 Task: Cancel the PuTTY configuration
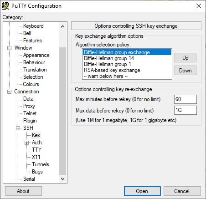tap(182, 191)
